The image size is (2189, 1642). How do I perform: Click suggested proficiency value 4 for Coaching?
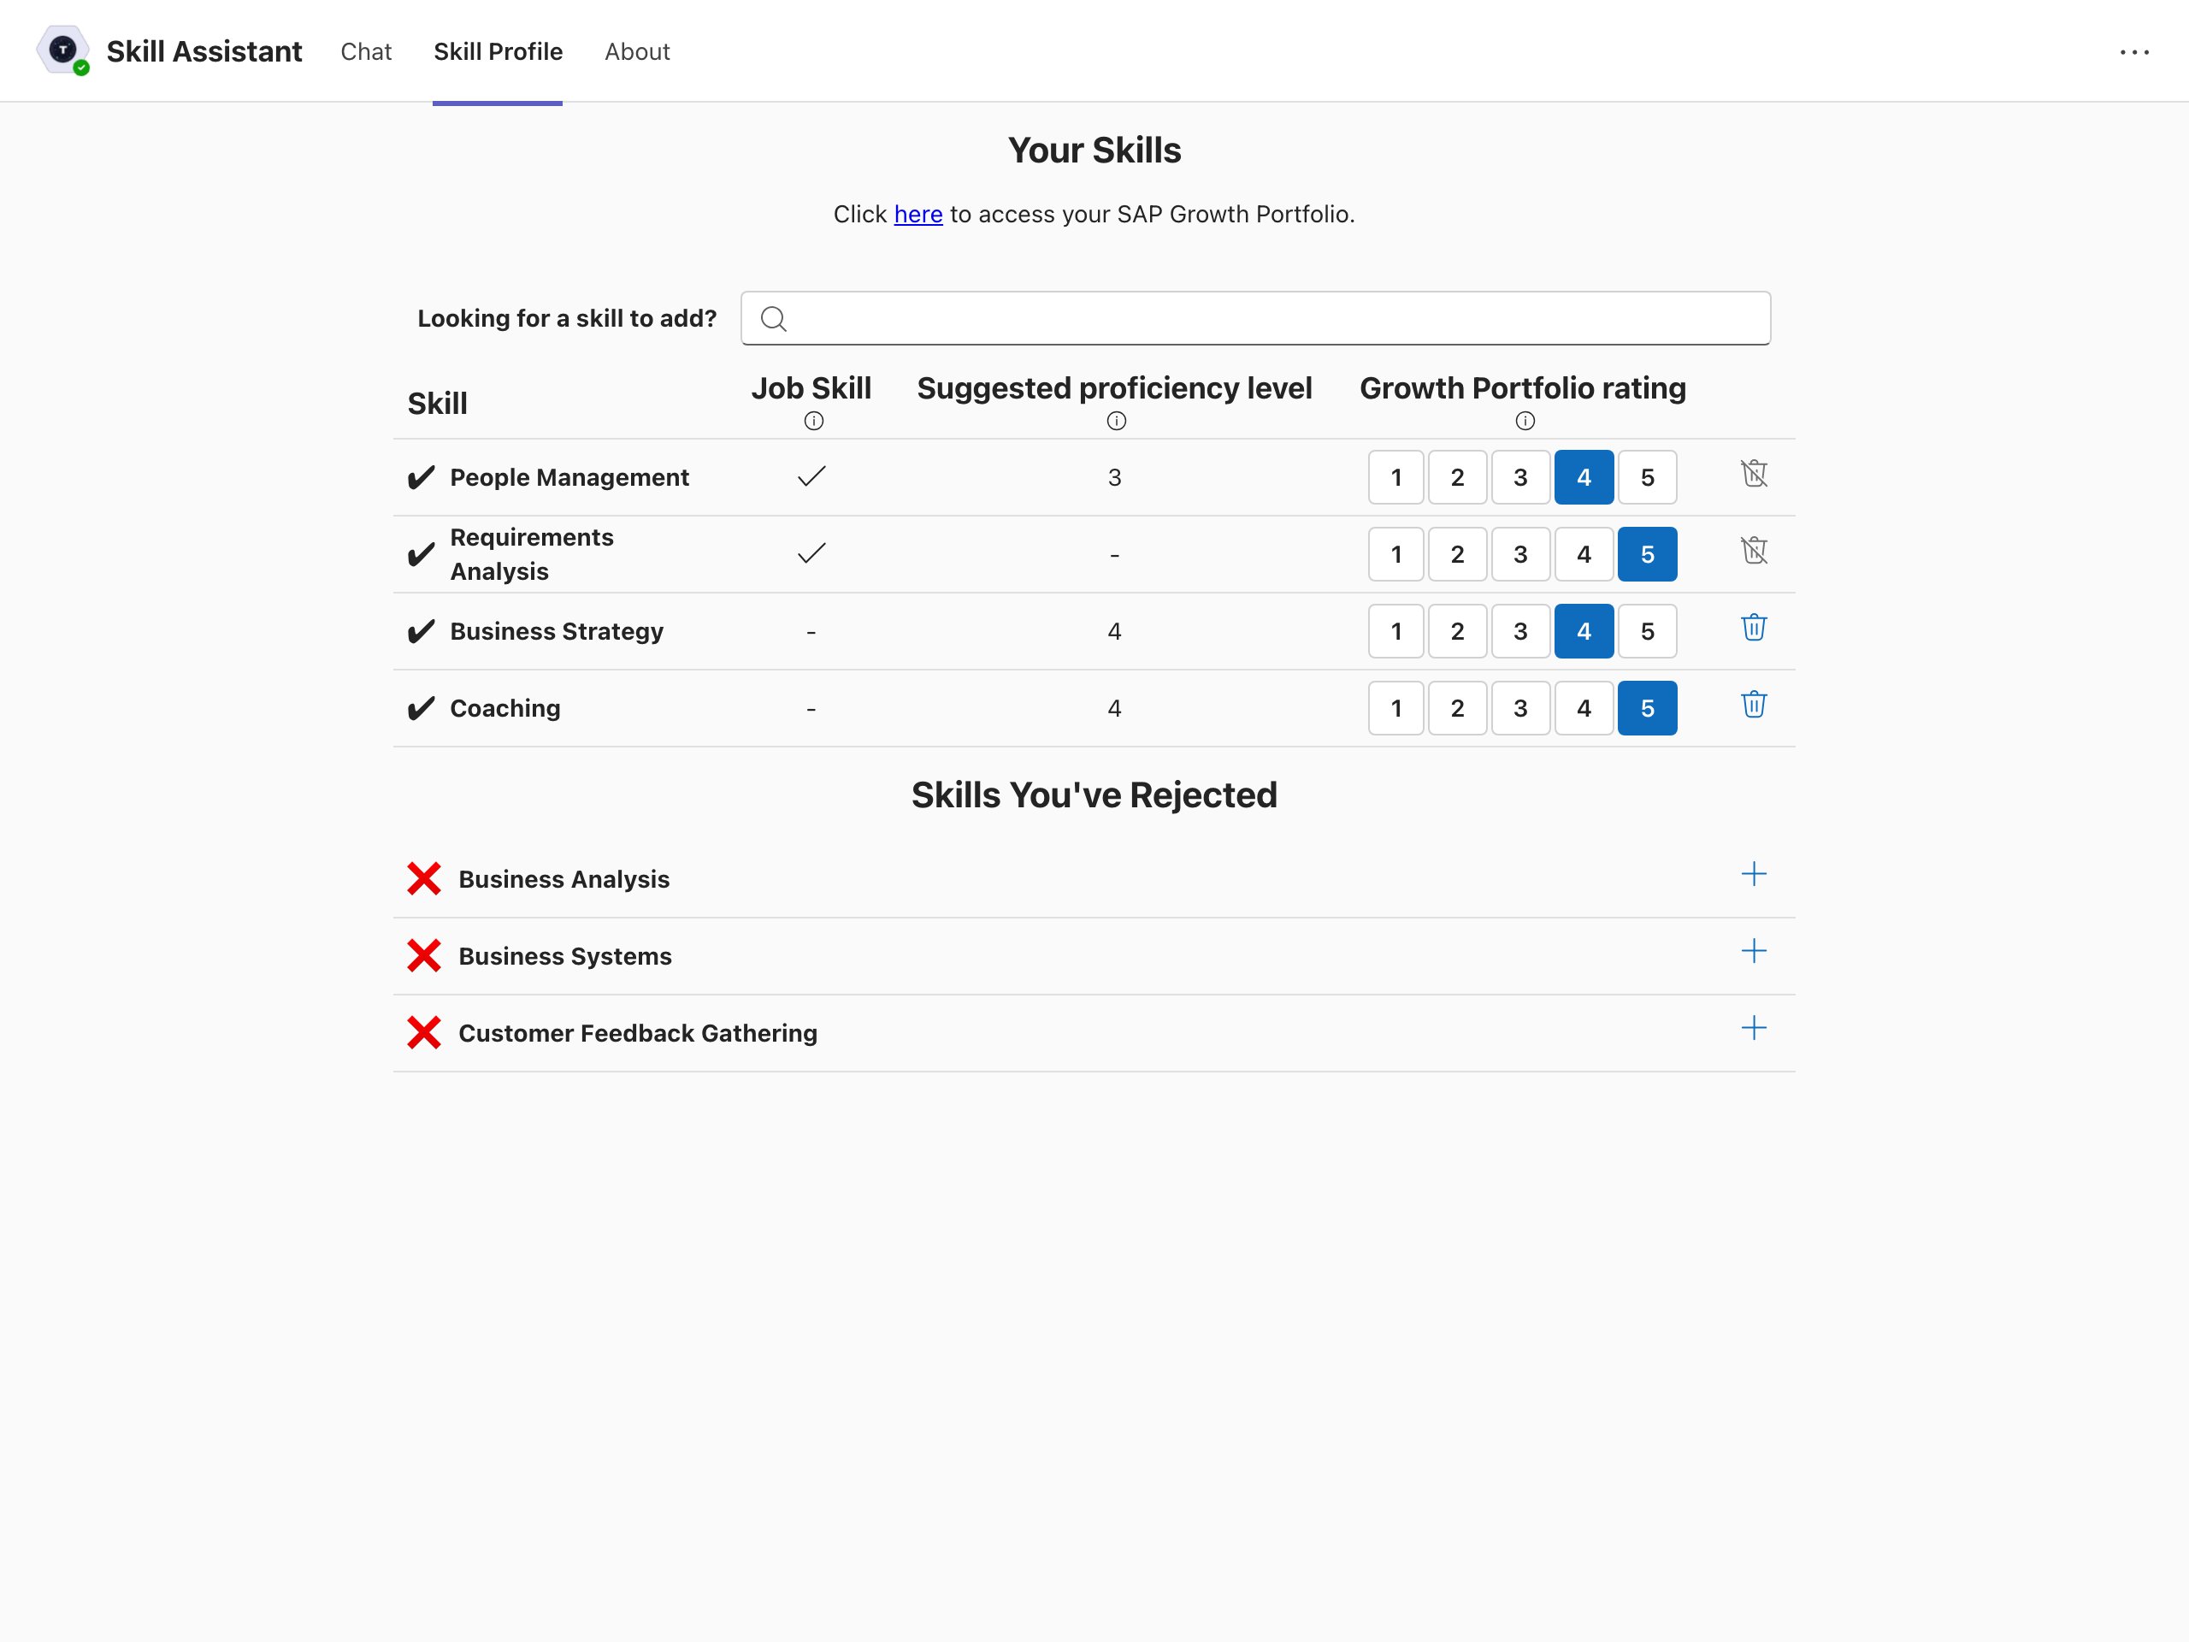[1114, 709]
